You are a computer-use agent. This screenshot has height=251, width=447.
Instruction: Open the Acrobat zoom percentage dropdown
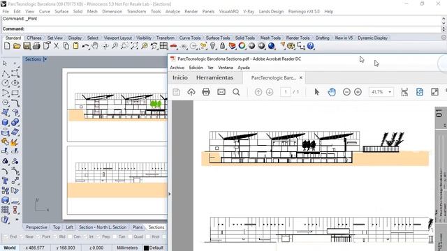tap(390, 92)
